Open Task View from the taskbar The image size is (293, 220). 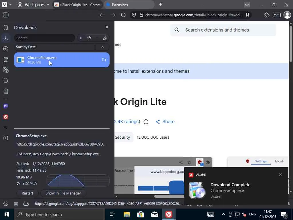pyautogui.click(x=112, y=214)
